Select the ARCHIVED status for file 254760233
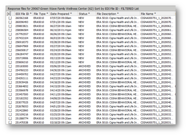 coord(84,70)
